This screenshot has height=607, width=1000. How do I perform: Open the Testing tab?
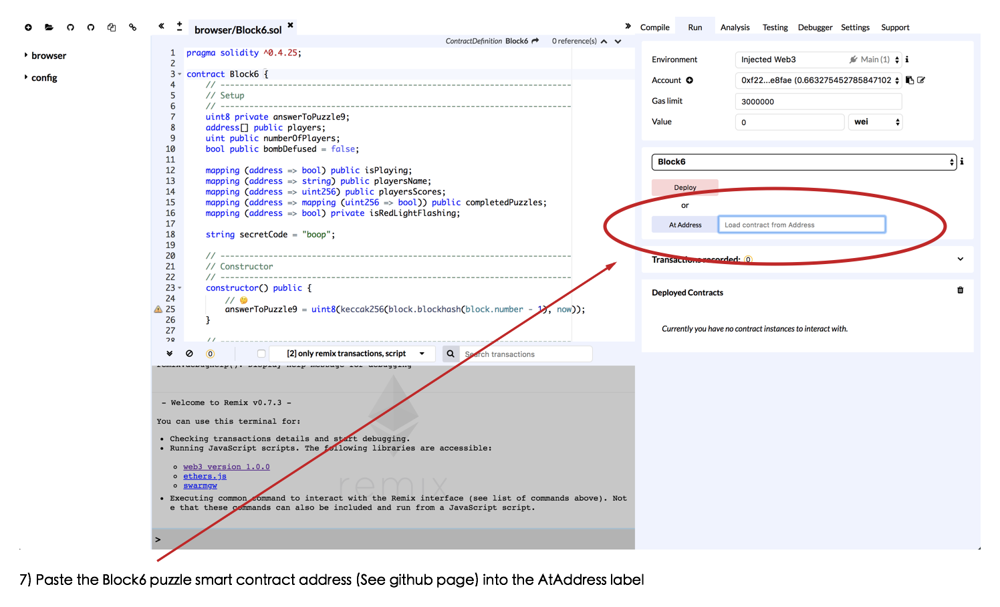(x=775, y=27)
